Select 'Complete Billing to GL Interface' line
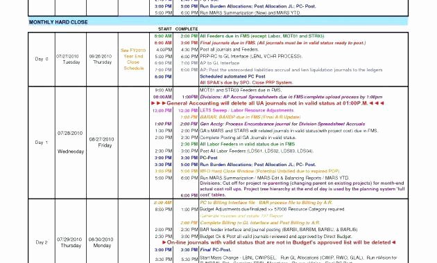 [260, 223]
